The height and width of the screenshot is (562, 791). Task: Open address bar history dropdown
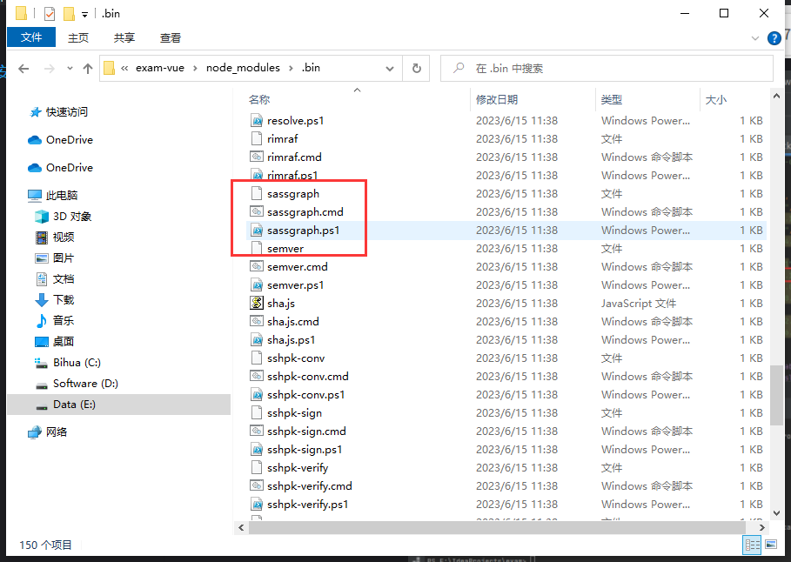pos(390,68)
